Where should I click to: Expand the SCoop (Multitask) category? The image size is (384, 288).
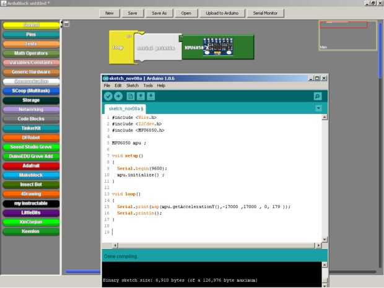(x=31, y=90)
